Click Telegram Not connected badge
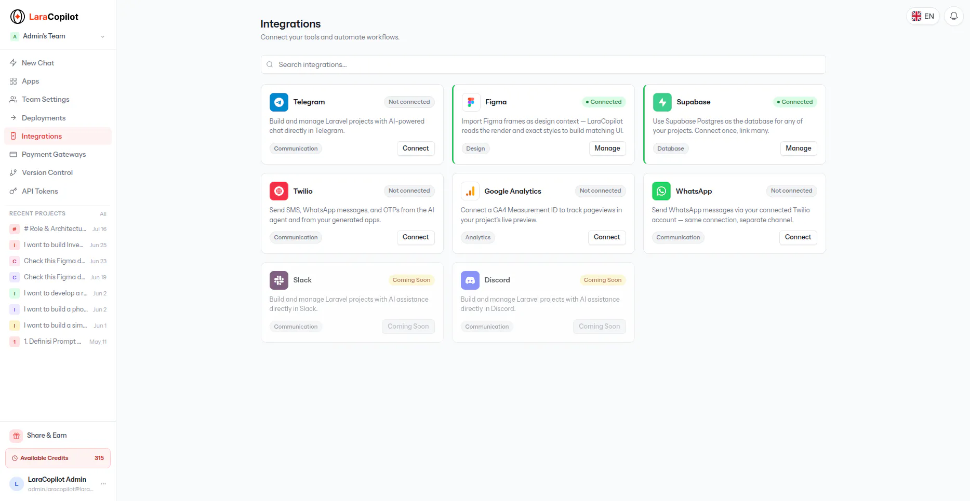The height and width of the screenshot is (501, 970). click(409, 102)
